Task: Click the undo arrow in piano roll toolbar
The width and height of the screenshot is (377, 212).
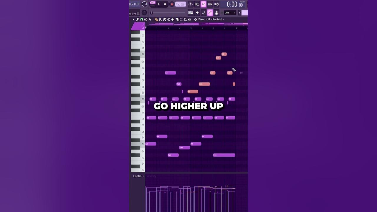Action: 150,19
